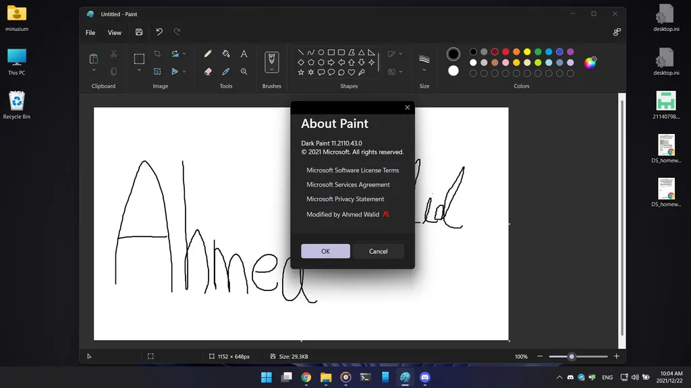691x388 pixels.
Task: Select the Eraser tool
Action: point(208,71)
